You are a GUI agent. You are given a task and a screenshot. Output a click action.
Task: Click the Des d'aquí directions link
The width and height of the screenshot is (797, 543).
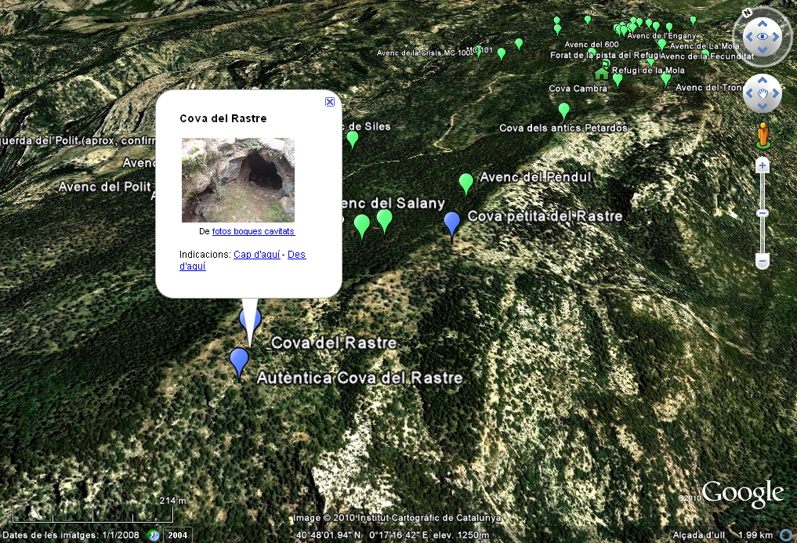tap(242, 260)
